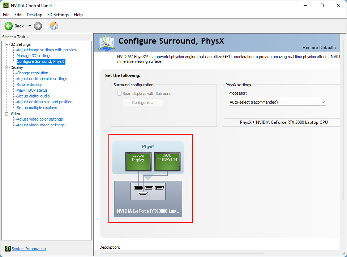The image size is (347, 257).
Task: Collapse the Video tree node
Action: (7, 114)
